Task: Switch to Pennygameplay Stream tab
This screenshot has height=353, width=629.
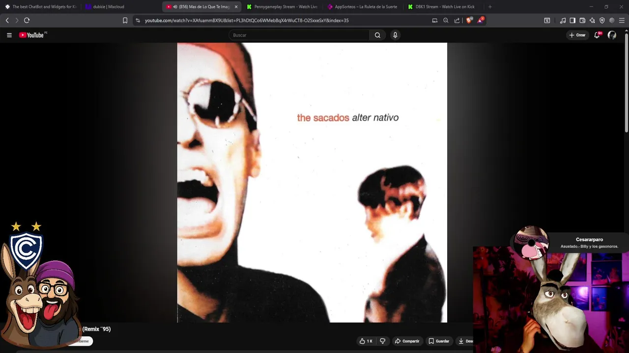Action: pos(282,7)
